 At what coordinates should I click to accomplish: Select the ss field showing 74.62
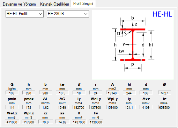click(x=62, y=122)
